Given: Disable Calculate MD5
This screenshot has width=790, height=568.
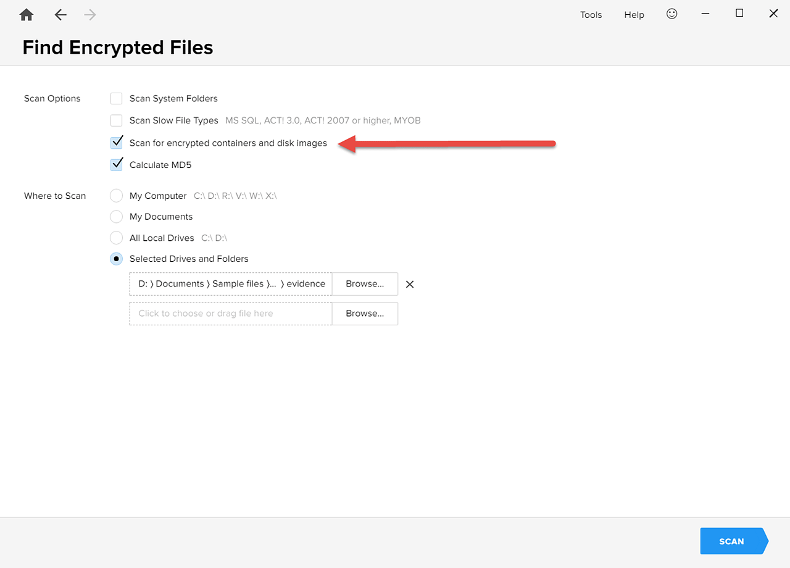Looking at the screenshot, I should click(x=116, y=164).
